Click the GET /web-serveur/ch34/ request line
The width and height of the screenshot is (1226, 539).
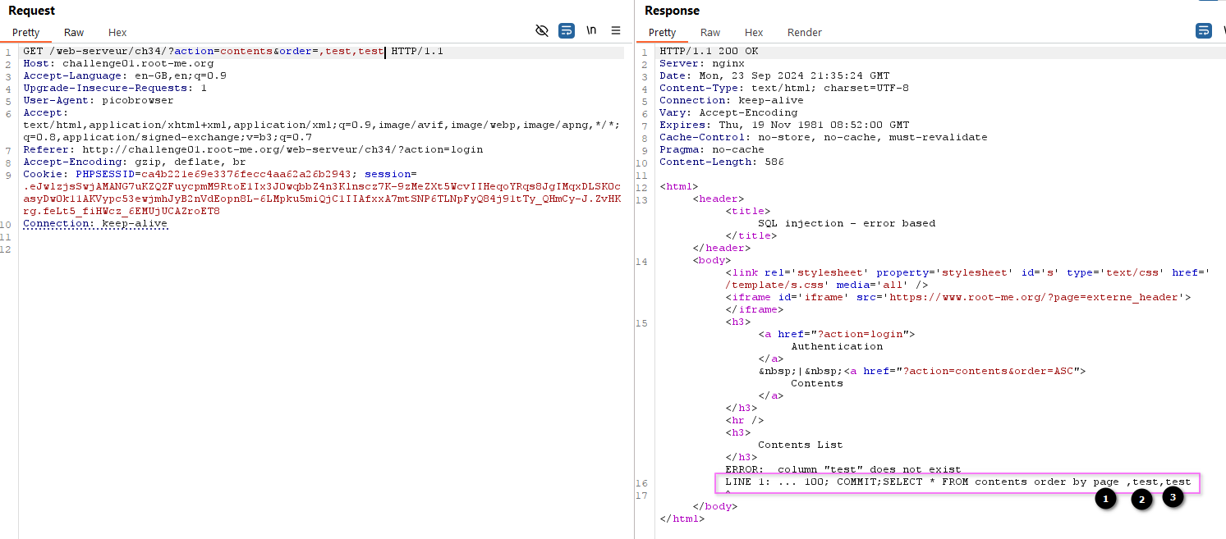(x=233, y=51)
